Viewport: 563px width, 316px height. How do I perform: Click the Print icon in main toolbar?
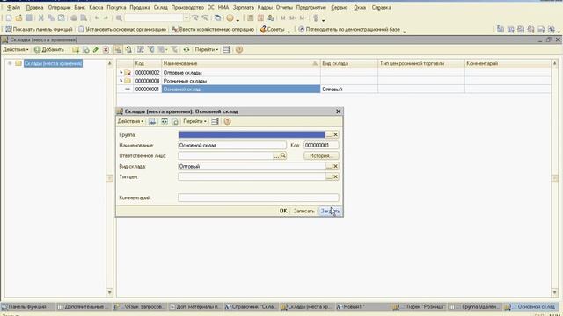[74, 18]
